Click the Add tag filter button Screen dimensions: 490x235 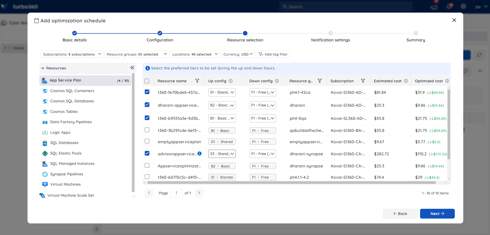coord(273,54)
